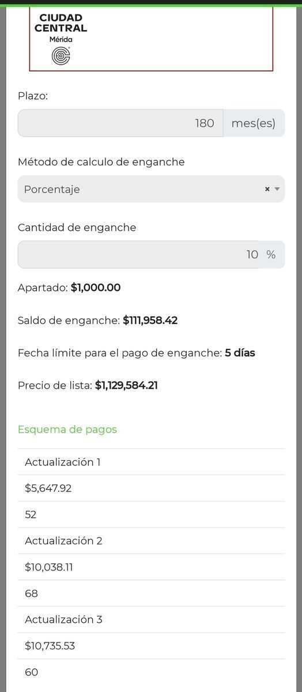Select the Actualización 2 row
The image size is (302, 692).
coord(151,541)
